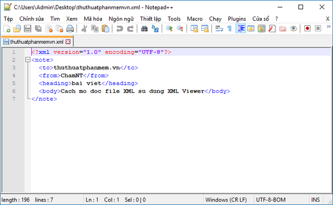The image size is (333, 205).
Task: Open the Mã hóa menu
Action: pyautogui.click(x=93, y=19)
